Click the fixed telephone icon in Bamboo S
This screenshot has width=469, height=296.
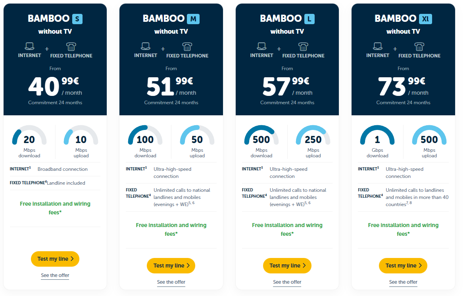[x=71, y=47]
